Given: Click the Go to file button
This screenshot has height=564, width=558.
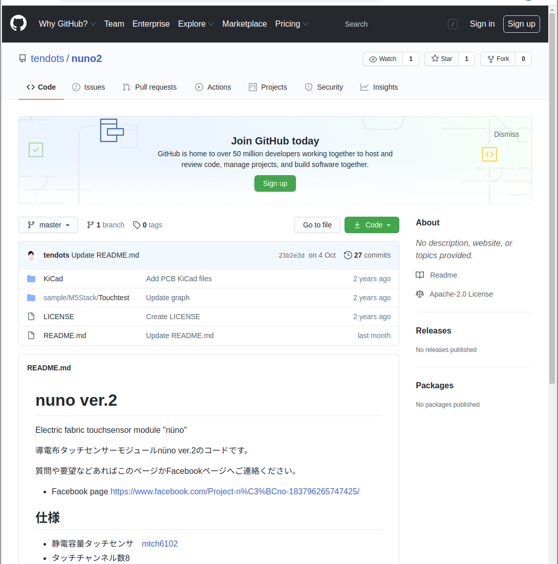Looking at the screenshot, I should (317, 225).
